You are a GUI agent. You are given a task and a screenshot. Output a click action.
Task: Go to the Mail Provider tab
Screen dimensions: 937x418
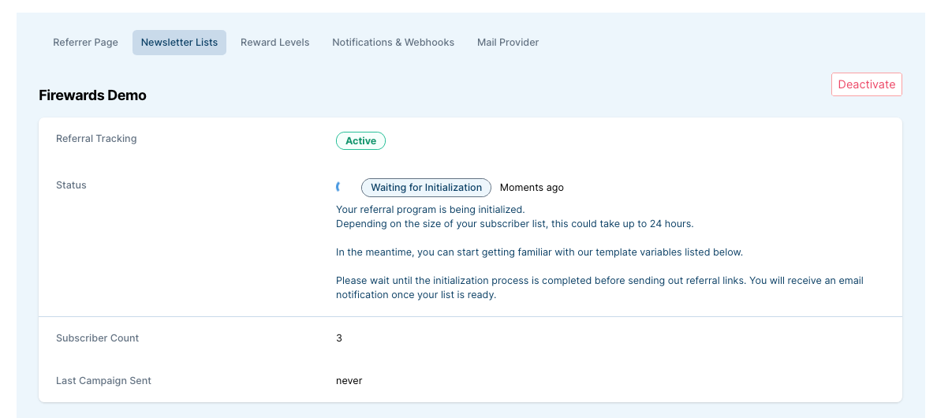(x=508, y=43)
